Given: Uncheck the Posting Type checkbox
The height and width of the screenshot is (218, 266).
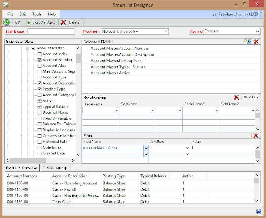Looking at the screenshot, I should pyautogui.click(x=39, y=89).
